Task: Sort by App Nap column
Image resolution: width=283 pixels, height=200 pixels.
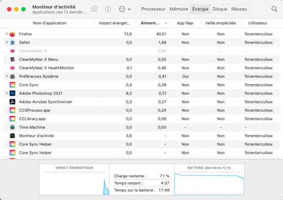Action: coord(185,23)
